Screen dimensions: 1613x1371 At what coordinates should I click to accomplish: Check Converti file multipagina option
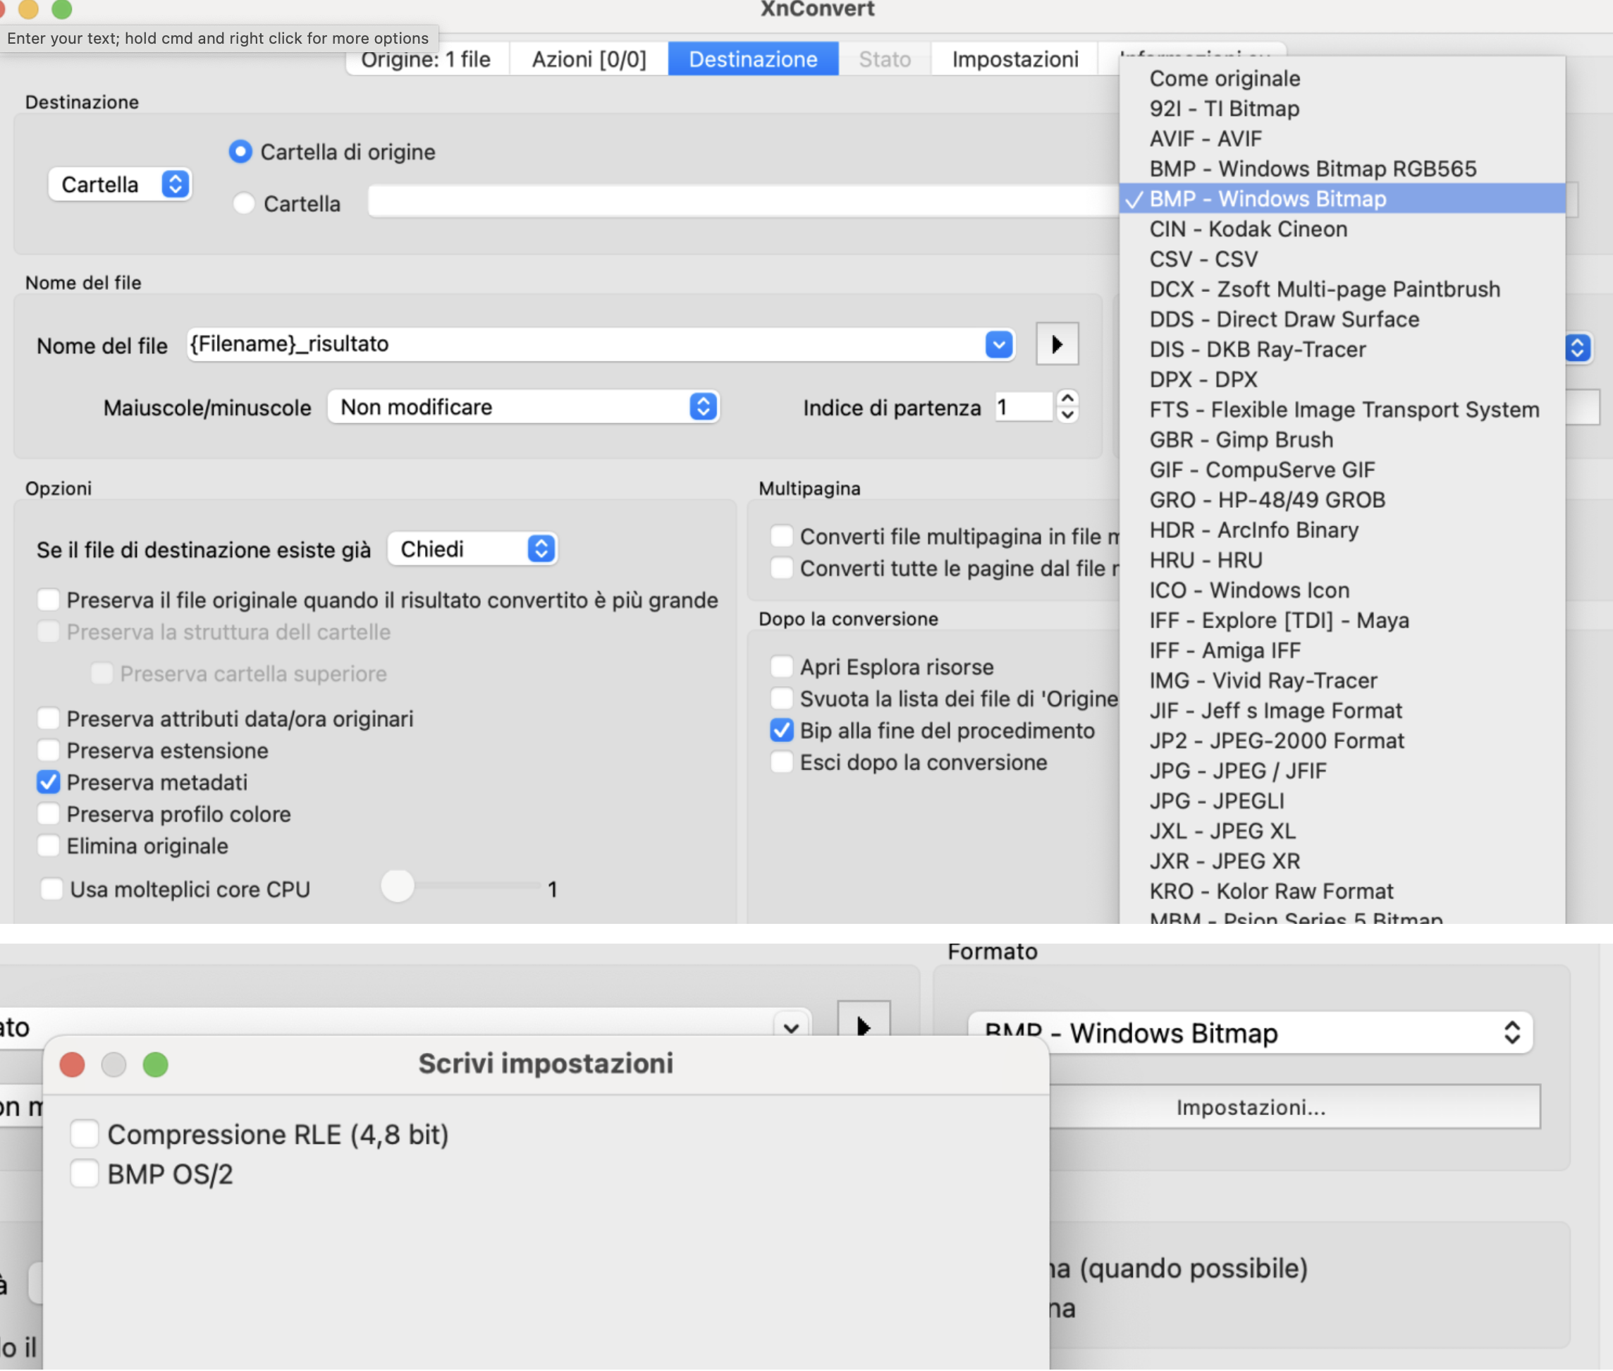[782, 536]
